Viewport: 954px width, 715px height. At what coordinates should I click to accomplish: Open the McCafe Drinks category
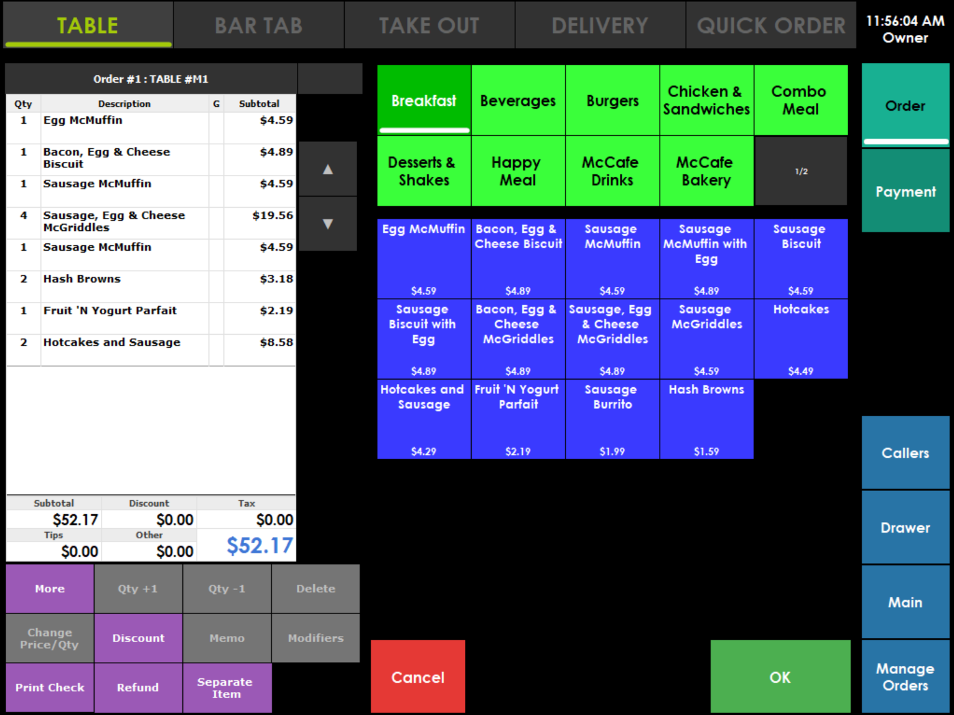[612, 171]
